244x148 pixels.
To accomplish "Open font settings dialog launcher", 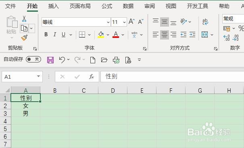I will tap(145, 49).
